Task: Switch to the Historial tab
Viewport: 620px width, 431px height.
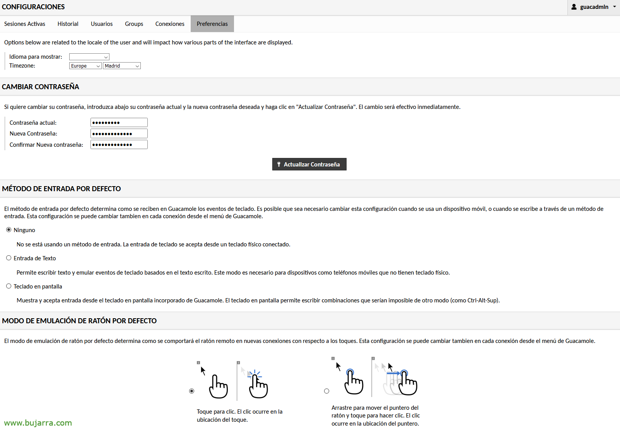Action: pyautogui.click(x=68, y=24)
